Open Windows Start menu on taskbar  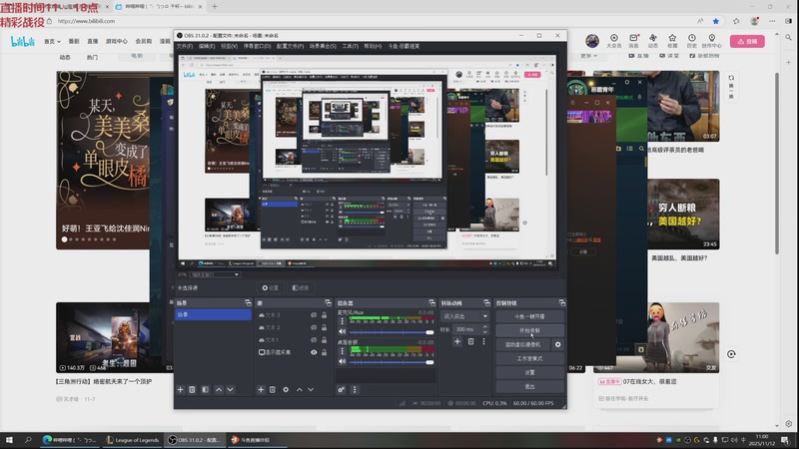9,440
